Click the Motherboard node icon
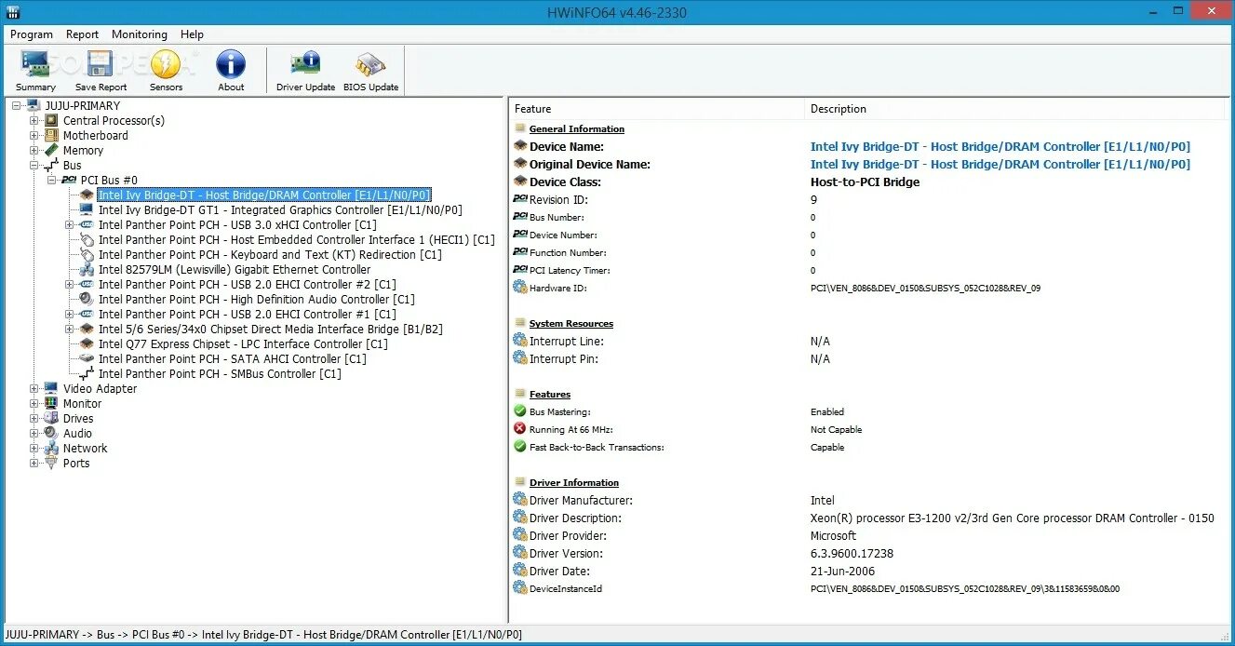1235x646 pixels. 52,135
